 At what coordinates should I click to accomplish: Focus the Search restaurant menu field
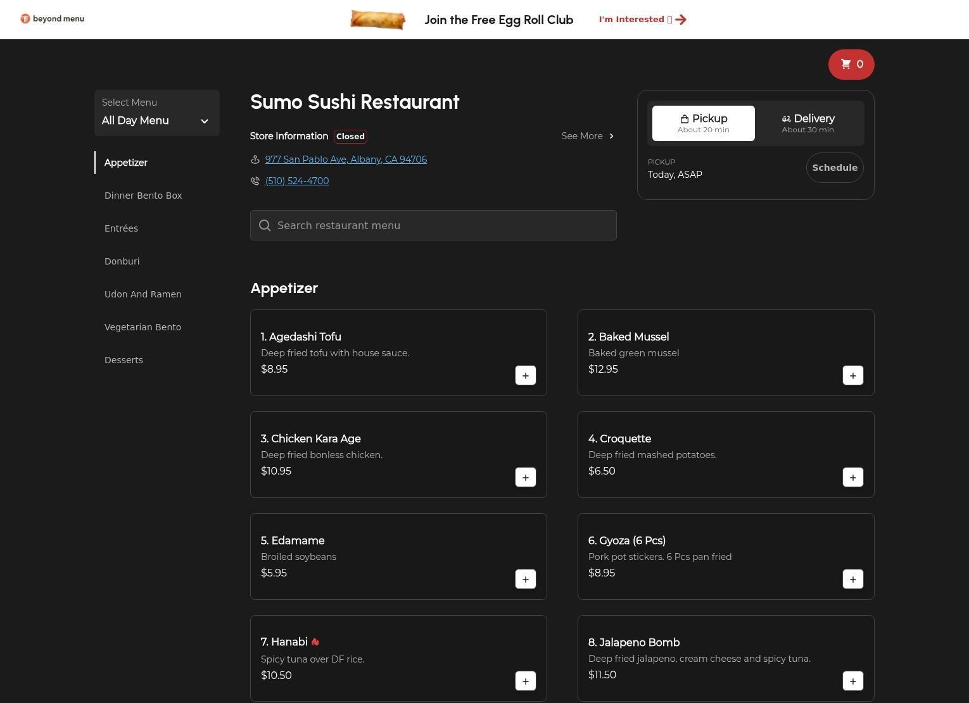433,225
